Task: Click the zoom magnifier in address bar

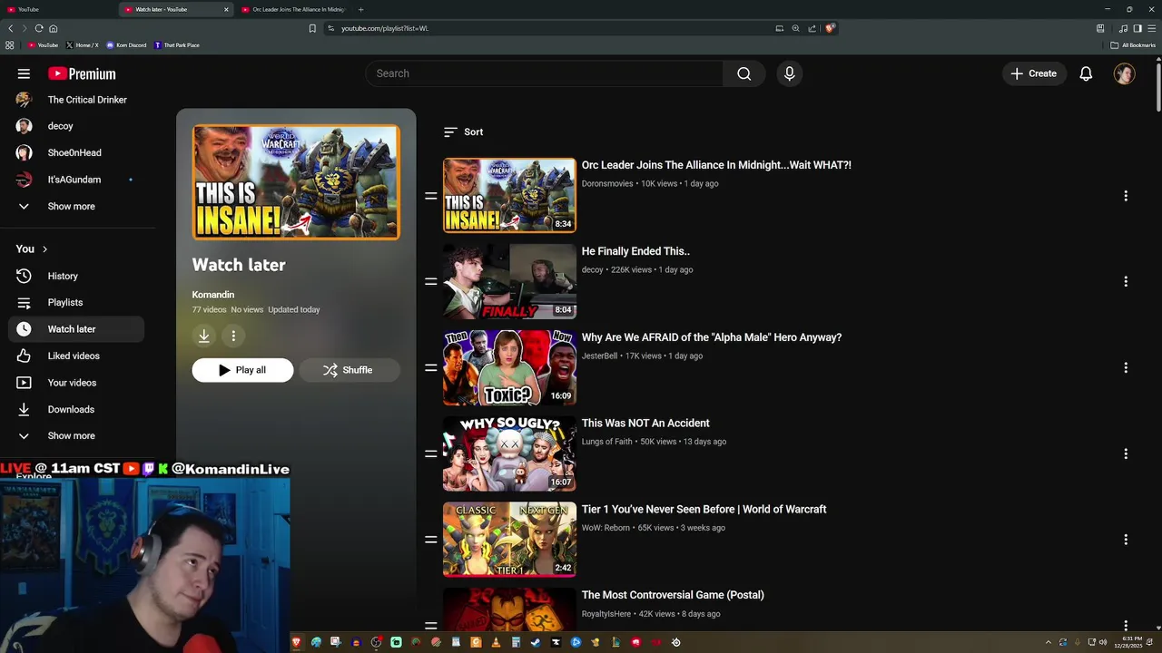Action: click(x=795, y=28)
